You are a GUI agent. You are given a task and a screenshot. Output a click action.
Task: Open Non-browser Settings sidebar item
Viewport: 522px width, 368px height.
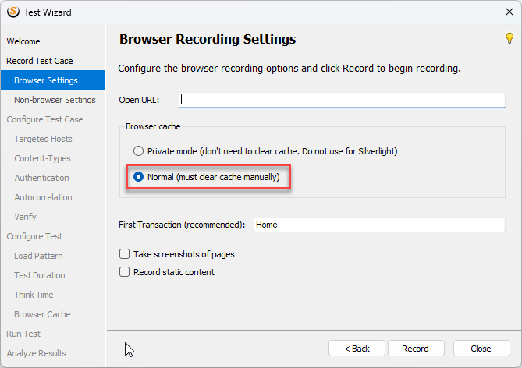[x=55, y=100]
